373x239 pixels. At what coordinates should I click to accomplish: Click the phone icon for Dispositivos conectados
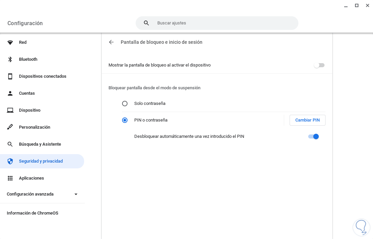pyautogui.click(x=10, y=76)
